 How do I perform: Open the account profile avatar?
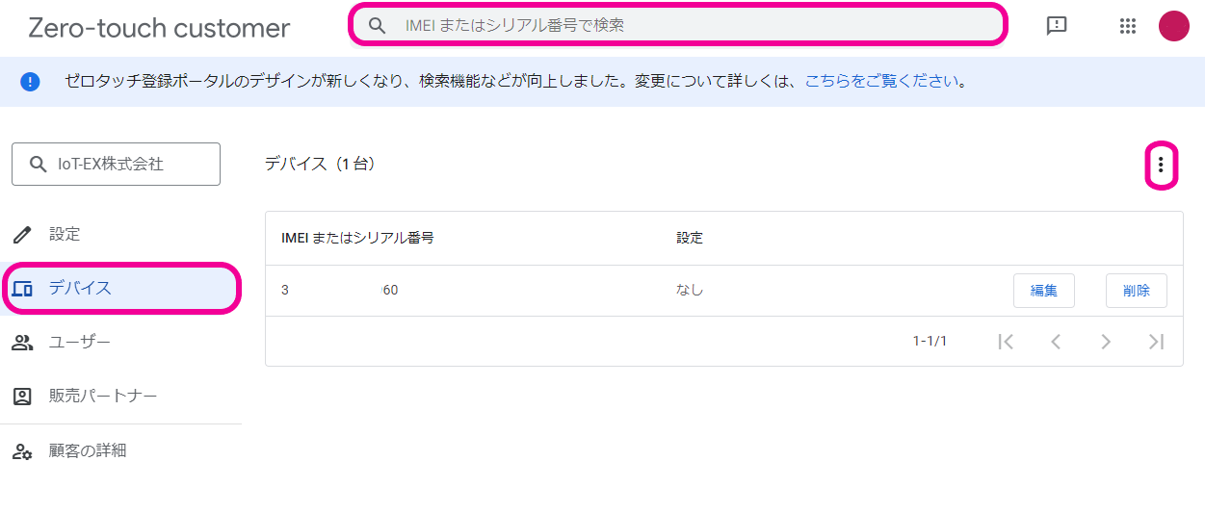[1173, 26]
